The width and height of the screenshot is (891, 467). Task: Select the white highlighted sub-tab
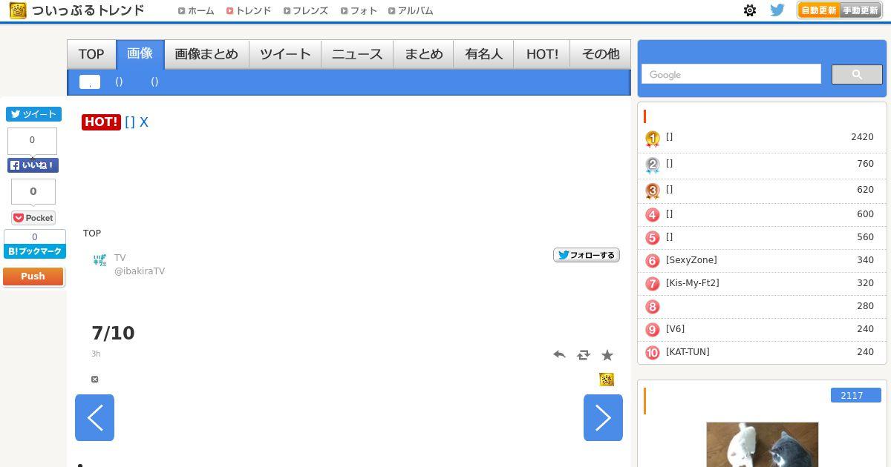pyautogui.click(x=90, y=82)
